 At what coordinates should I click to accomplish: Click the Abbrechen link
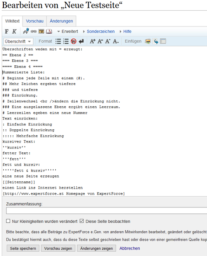coord(129,248)
